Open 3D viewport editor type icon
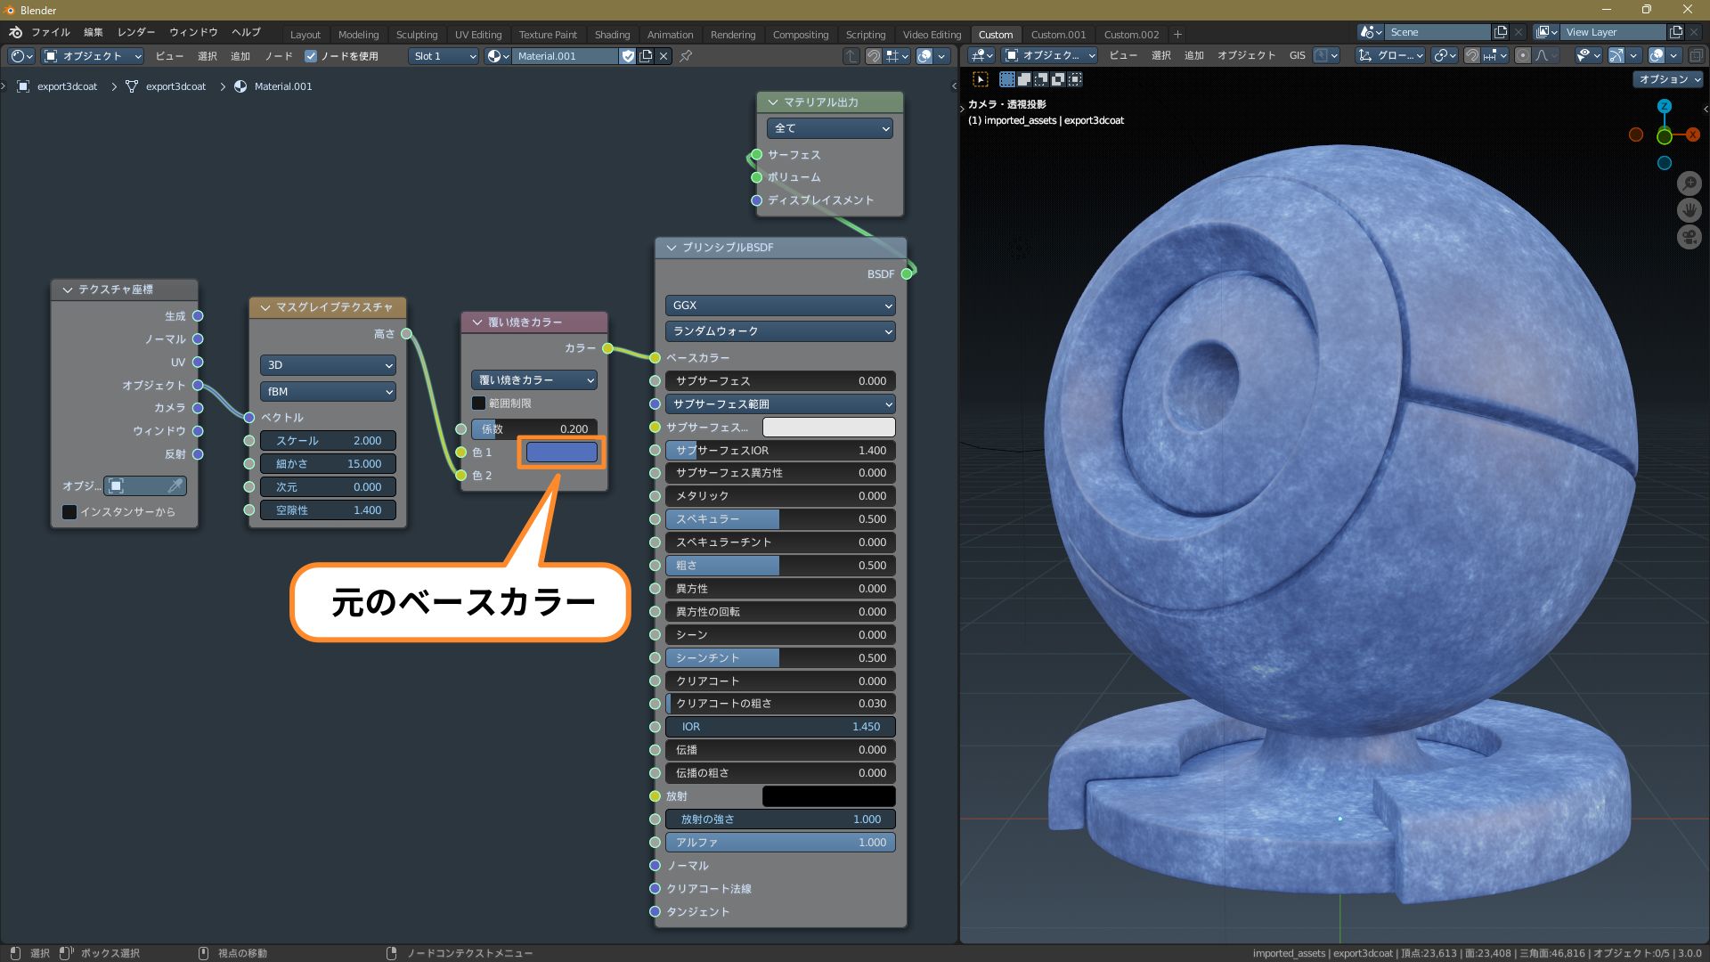 pos(981,55)
